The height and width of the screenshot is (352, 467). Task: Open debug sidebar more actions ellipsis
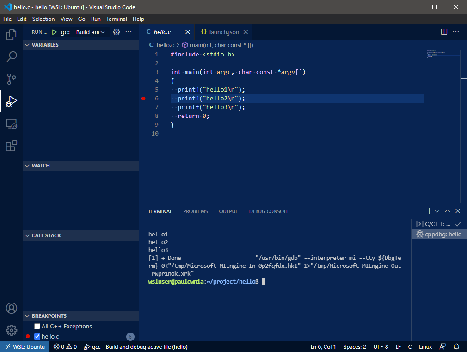coord(129,32)
